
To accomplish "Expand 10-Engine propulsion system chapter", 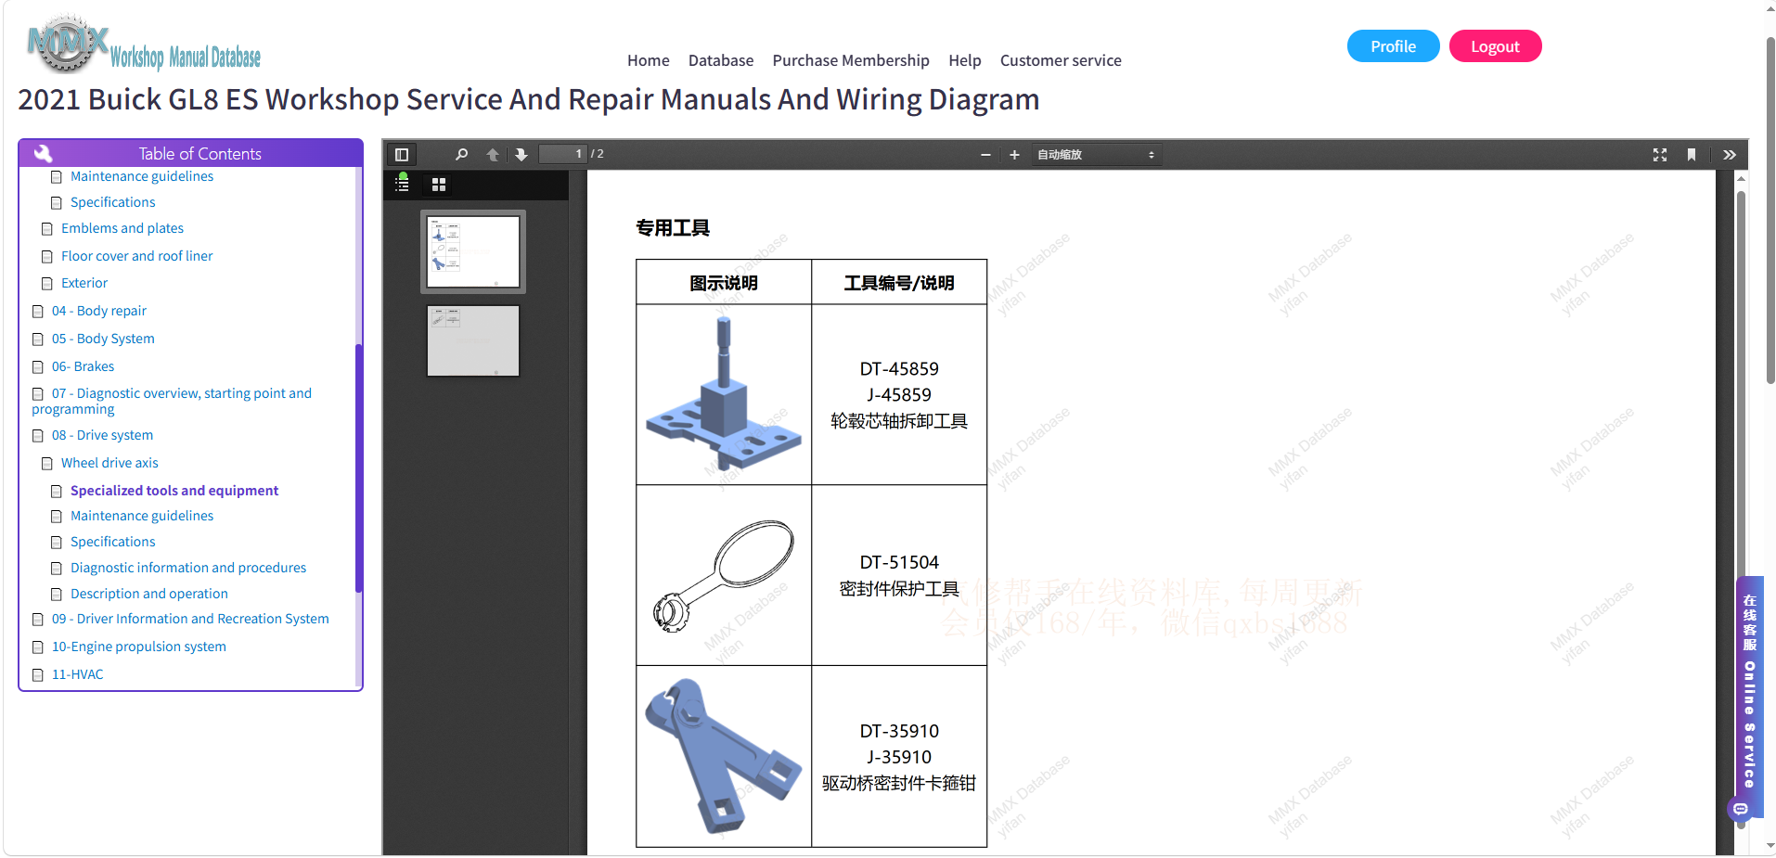I will pos(139,647).
